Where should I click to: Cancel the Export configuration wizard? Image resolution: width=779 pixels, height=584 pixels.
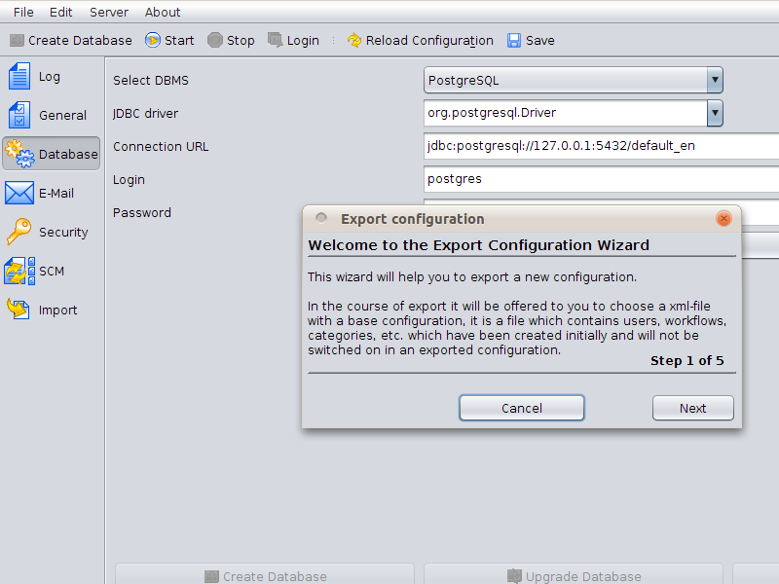522,408
